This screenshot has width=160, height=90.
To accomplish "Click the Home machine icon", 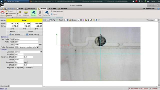I will click(x=2, y=12).
